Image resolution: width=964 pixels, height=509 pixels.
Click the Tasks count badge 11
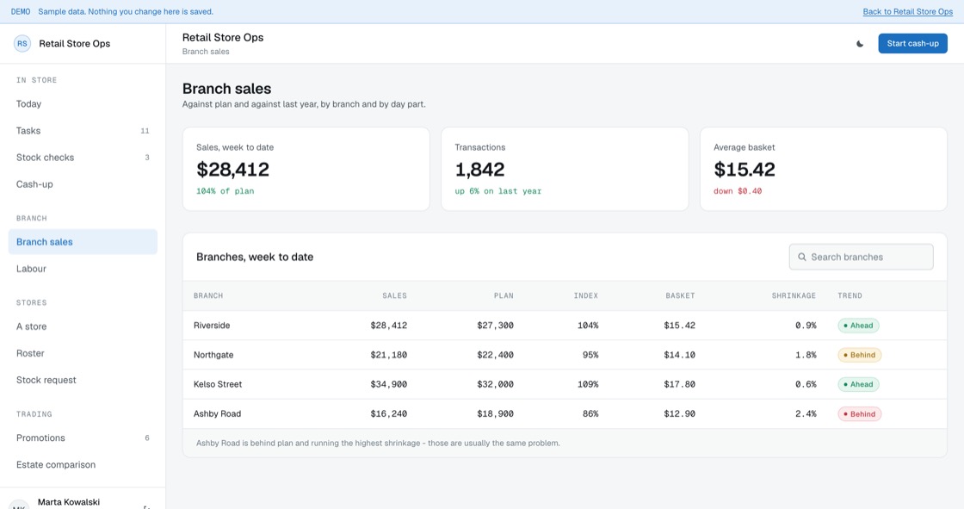145,131
